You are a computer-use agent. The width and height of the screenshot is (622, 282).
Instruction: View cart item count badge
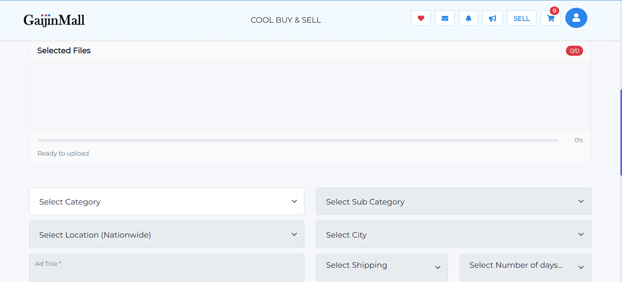tap(554, 11)
